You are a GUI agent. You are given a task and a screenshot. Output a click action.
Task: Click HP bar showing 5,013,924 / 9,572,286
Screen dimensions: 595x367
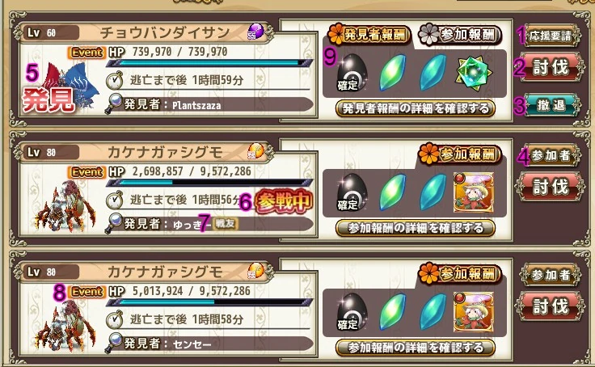tap(210, 302)
